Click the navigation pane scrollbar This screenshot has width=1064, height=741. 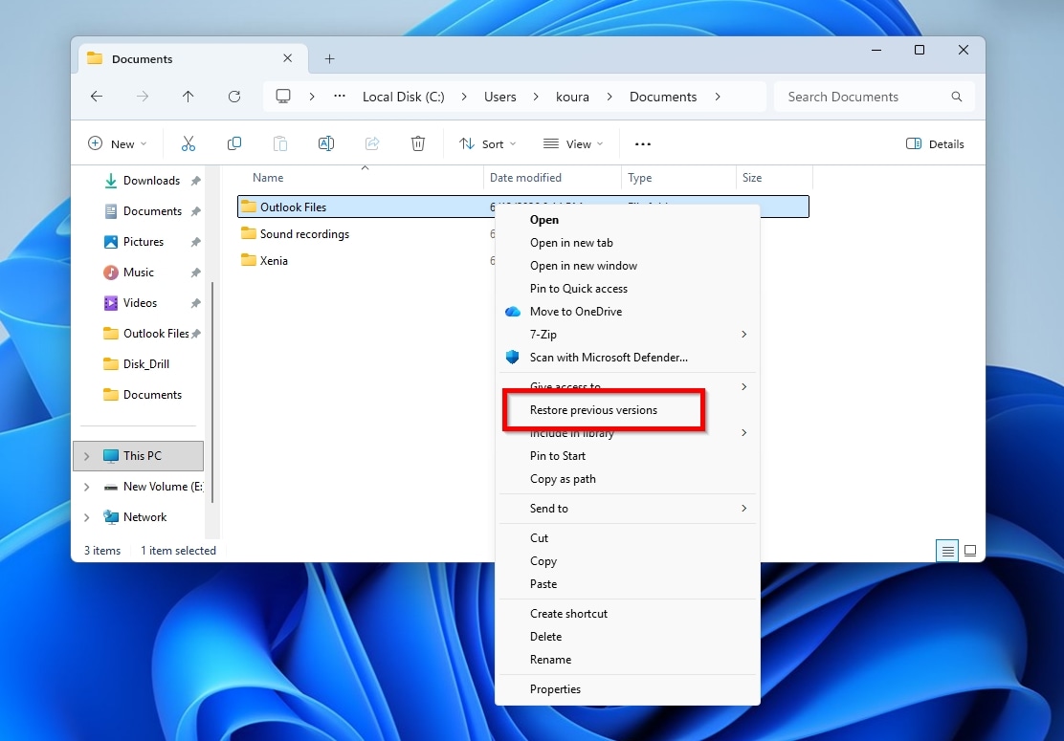(x=213, y=392)
